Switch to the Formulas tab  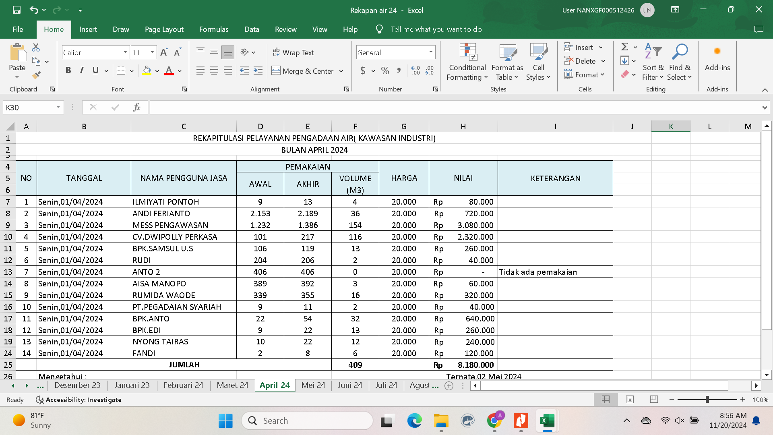pos(214,29)
